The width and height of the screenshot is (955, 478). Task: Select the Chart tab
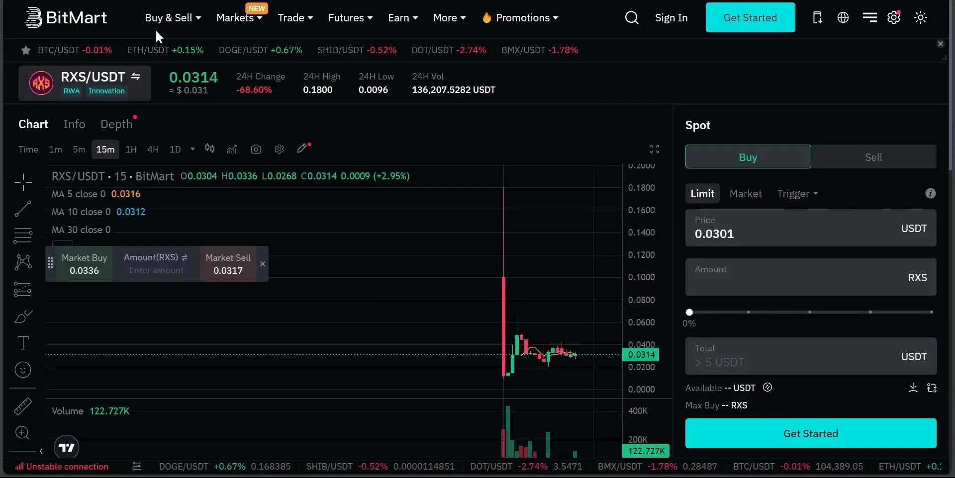33,124
